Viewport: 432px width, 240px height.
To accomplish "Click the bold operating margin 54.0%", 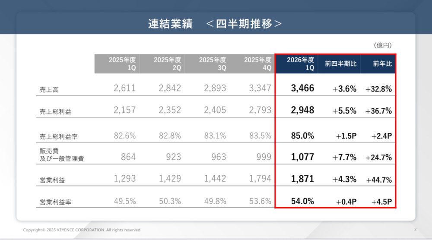I will point(302,201).
